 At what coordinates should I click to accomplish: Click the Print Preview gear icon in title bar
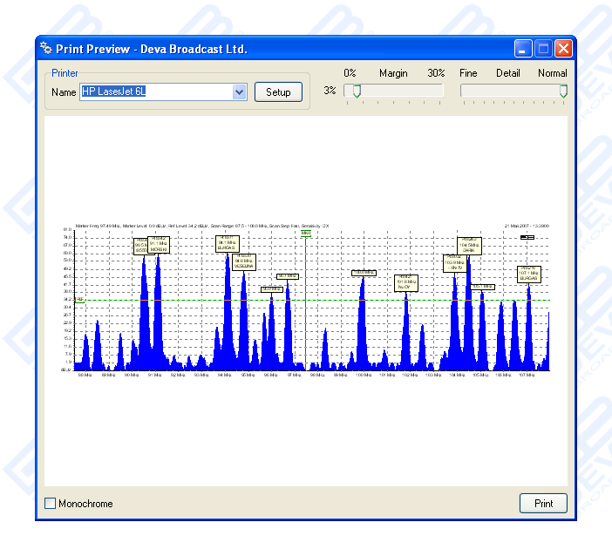tap(46, 49)
